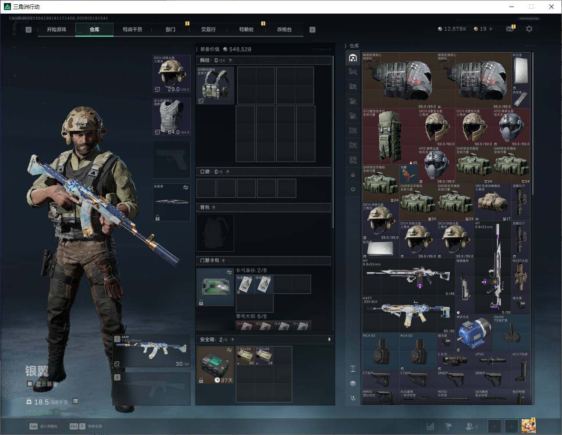Click the plus icon beside currency 19

[491, 29]
